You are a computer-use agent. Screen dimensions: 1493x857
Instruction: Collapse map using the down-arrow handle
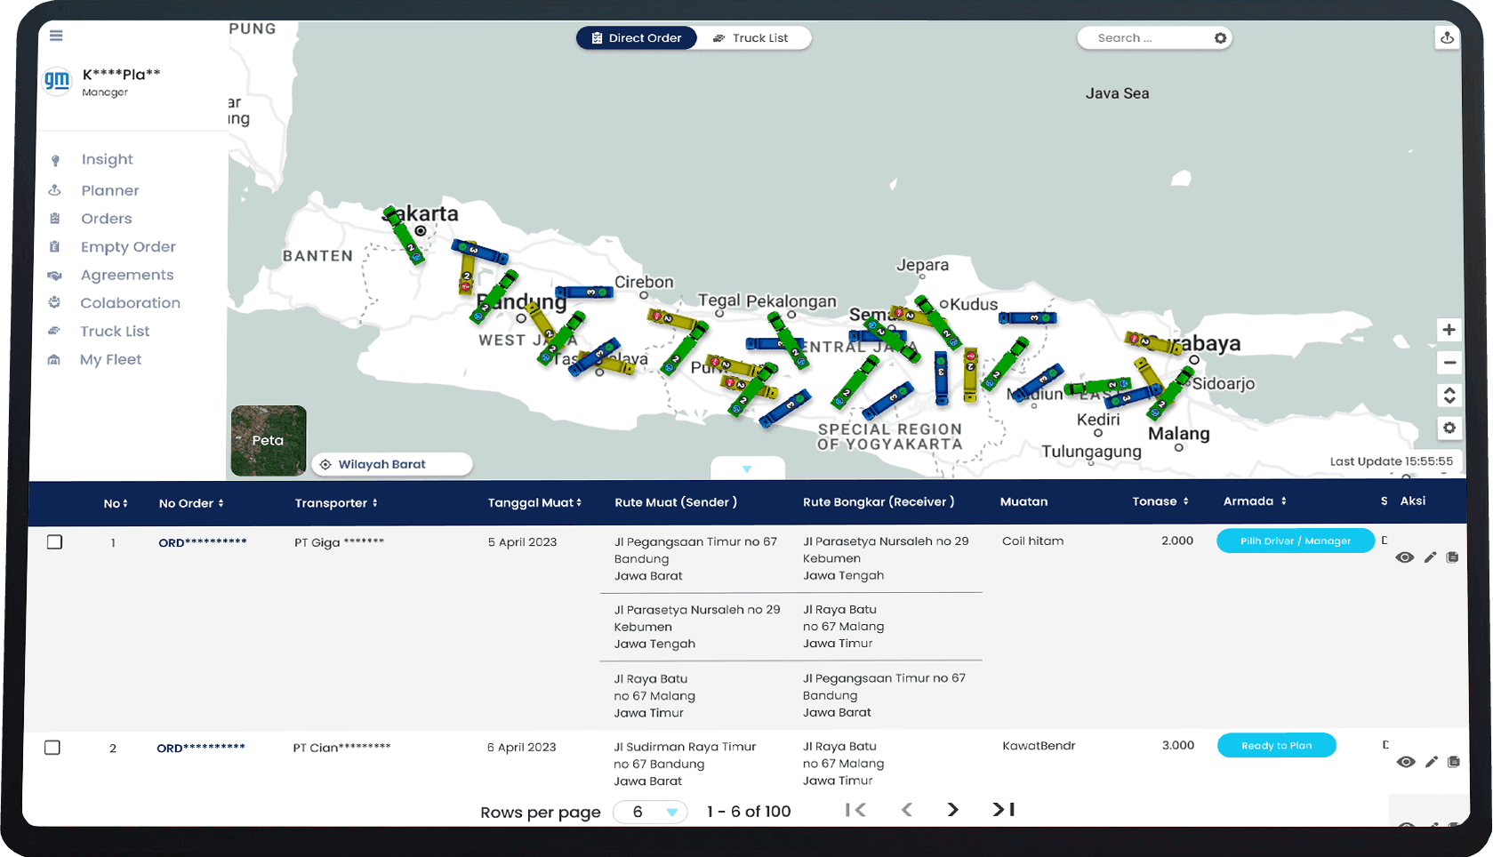click(x=747, y=469)
